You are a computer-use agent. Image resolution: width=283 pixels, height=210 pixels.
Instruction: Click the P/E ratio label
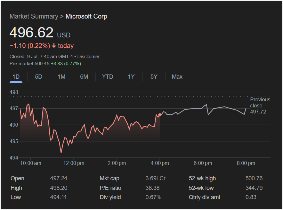[x=110, y=188]
